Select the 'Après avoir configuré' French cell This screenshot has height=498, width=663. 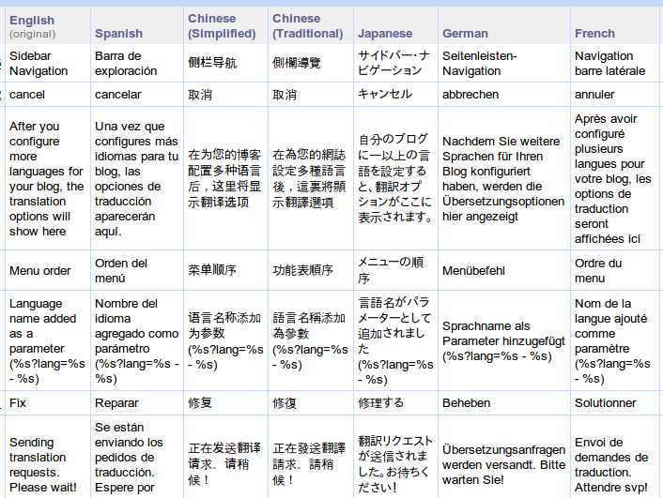(x=616, y=179)
